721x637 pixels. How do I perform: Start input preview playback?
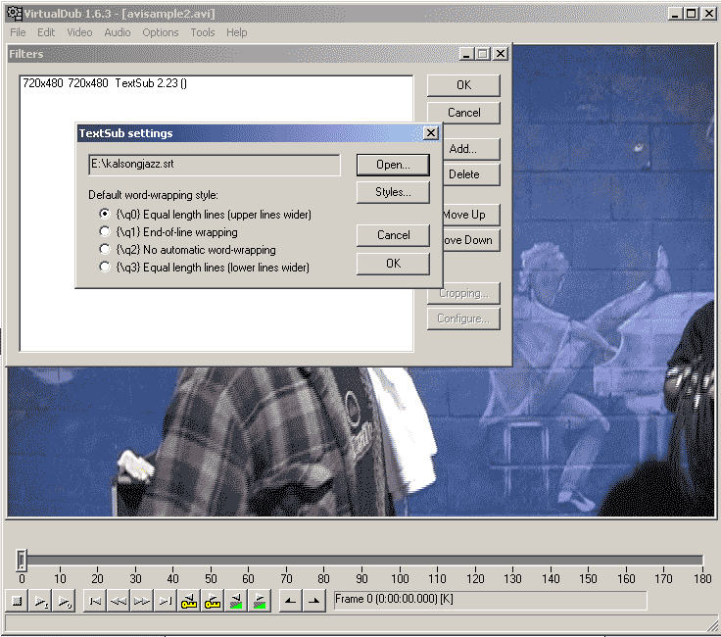click(x=40, y=601)
